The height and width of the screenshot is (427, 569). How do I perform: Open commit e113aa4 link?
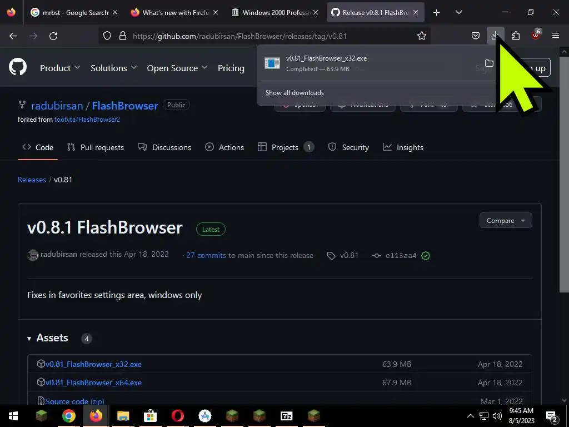(401, 256)
